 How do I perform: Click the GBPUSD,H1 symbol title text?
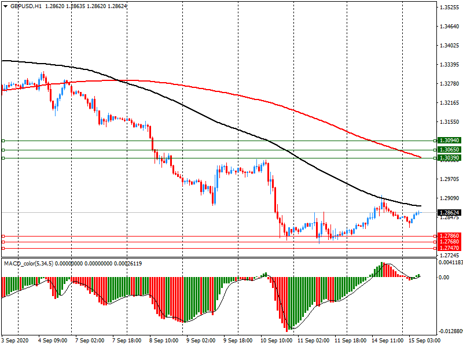tap(26, 6)
